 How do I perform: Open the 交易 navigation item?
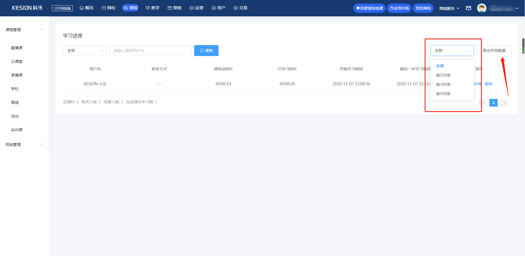click(x=240, y=8)
